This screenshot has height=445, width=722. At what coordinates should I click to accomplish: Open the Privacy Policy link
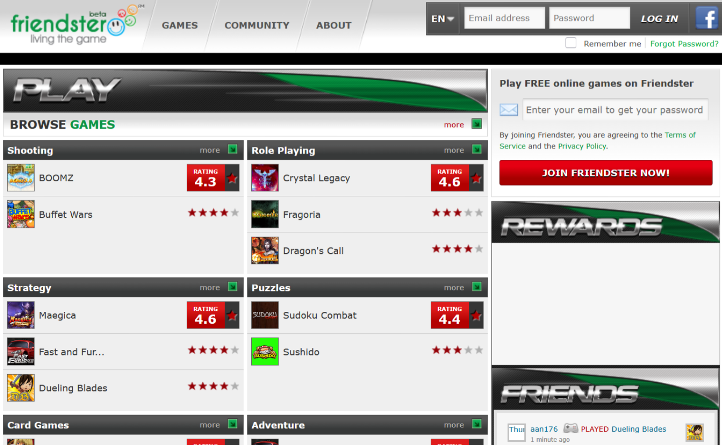coord(582,146)
